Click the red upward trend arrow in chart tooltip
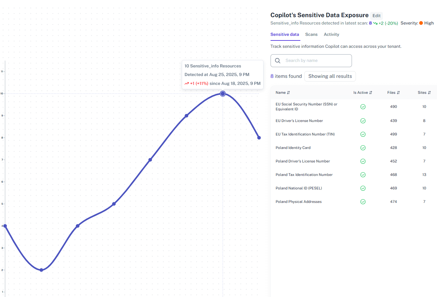Image resolution: width=437 pixels, height=297 pixels. coord(187,83)
